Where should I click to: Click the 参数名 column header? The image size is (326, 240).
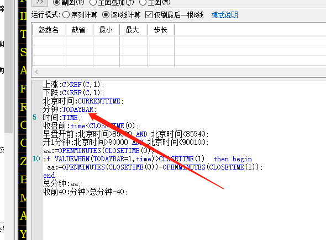[x=49, y=30]
